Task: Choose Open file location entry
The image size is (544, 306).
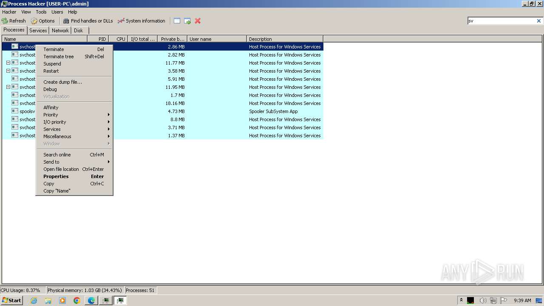Action: (74, 169)
